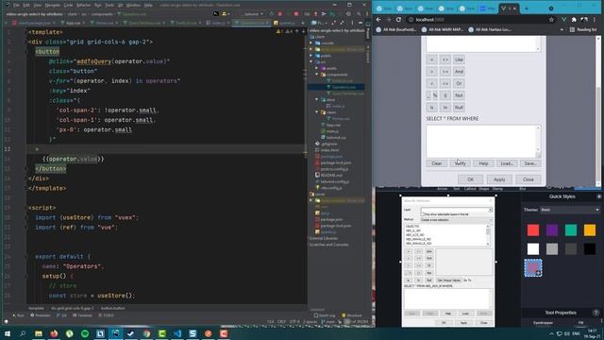Viewport: 604px width, 340px height.
Task: Open the Run tool window at bottom
Action: pyautogui.click(x=18, y=315)
